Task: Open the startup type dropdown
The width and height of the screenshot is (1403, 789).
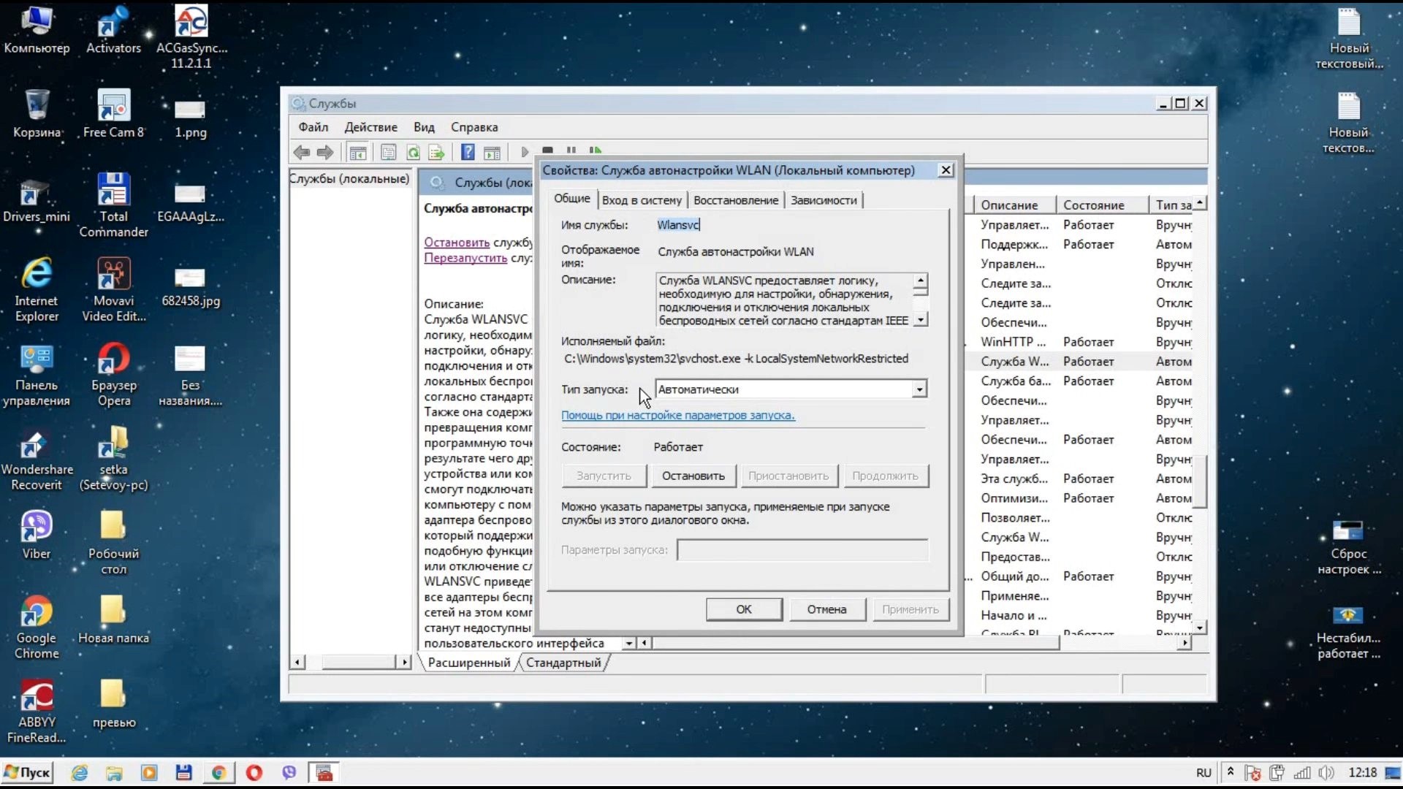Action: [919, 389]
